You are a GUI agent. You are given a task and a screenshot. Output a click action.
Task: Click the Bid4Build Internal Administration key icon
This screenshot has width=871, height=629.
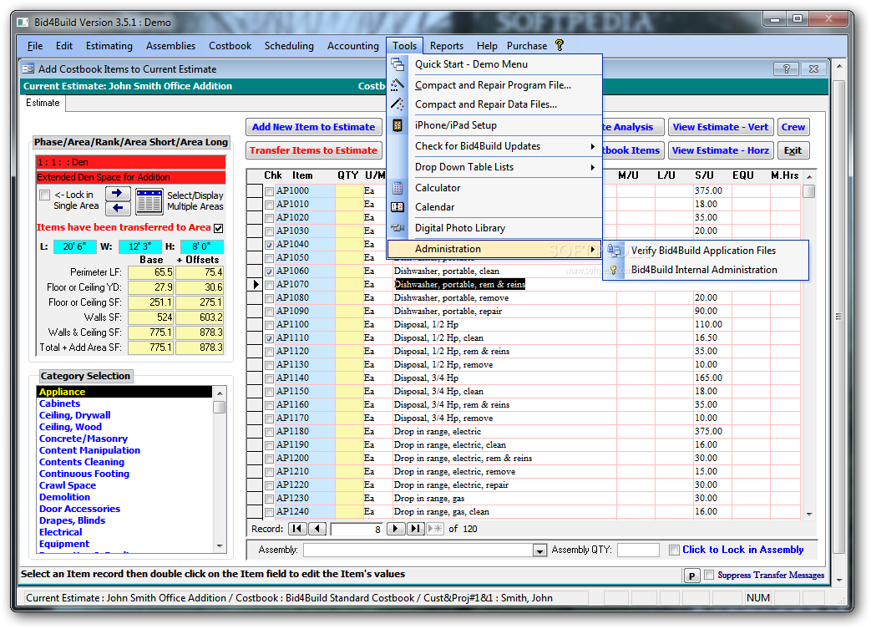pyautogui.click(x=614, y=270)
